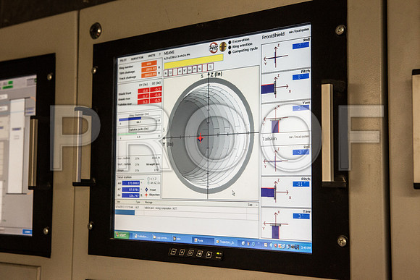
Task: Switch to the Pyxis taskbar item
Action: [x=203, y=240]
